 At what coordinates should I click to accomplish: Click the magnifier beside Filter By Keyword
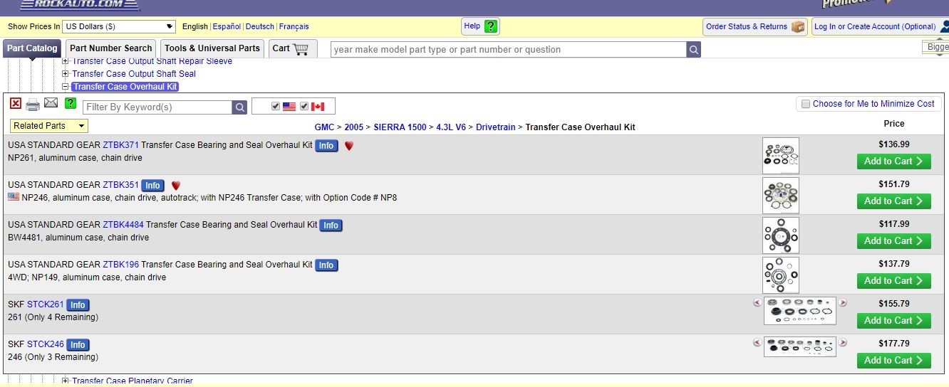(x=240, y=107)
